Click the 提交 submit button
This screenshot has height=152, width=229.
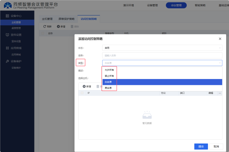click(201, 146)
